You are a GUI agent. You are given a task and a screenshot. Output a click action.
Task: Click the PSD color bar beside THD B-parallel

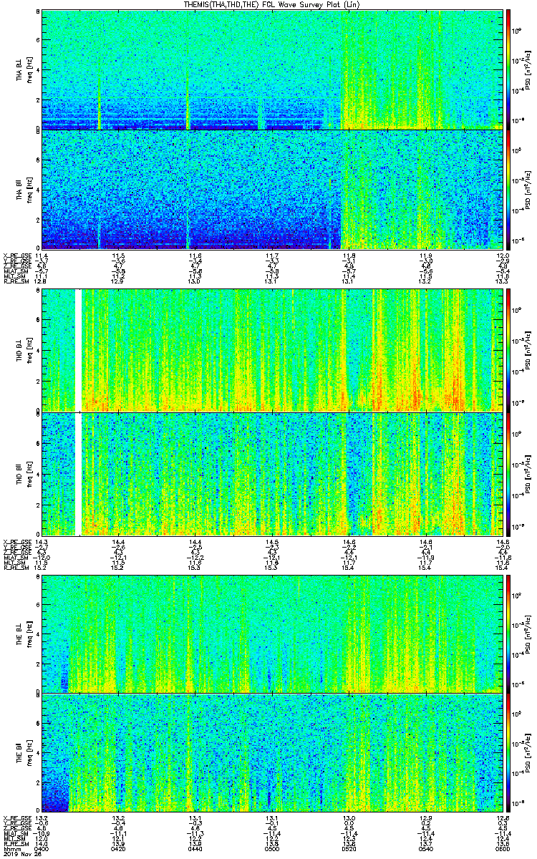[x=508, y=474]
